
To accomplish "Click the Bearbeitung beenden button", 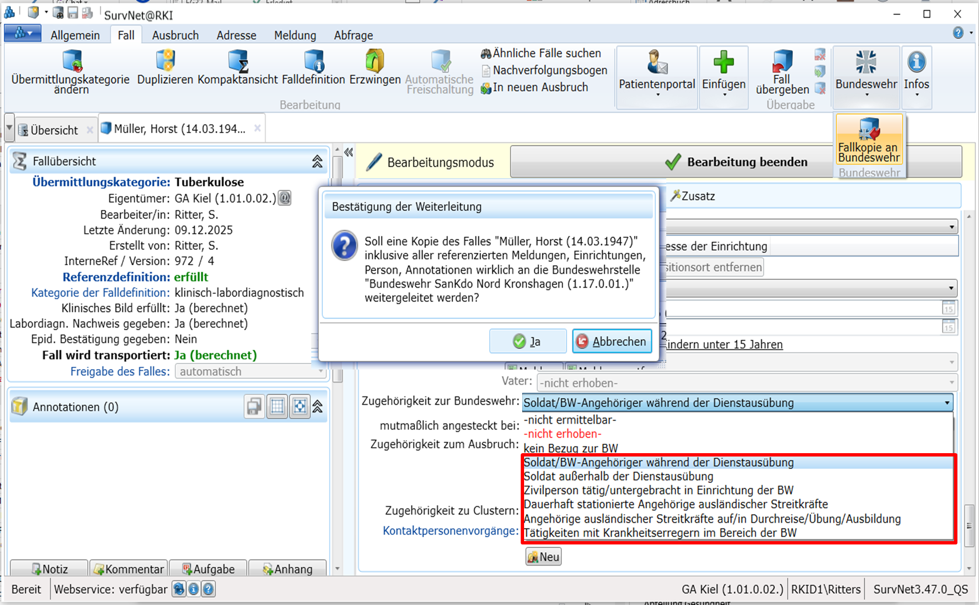I will (736, 162).
